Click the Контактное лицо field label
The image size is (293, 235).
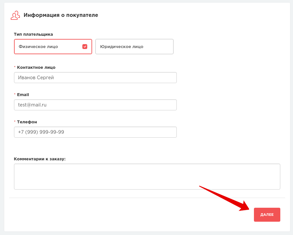(36, 68)
